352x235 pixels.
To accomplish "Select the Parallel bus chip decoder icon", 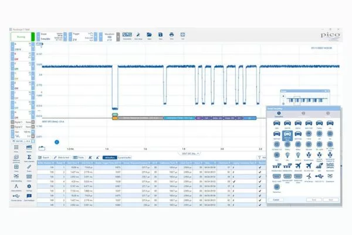I will [x=277, y=188].
